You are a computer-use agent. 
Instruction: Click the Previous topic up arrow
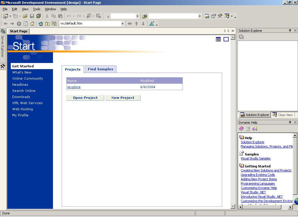coord(136,24)
